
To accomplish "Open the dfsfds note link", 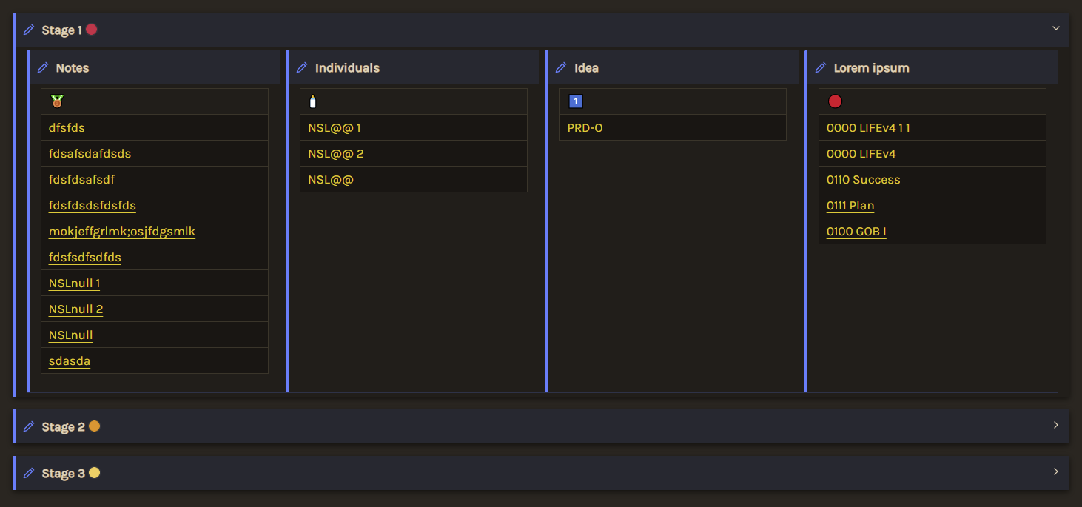I will click(67, 128).
